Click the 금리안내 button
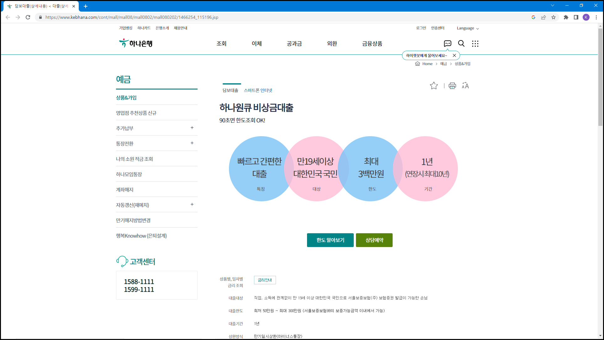 [265, 280]
